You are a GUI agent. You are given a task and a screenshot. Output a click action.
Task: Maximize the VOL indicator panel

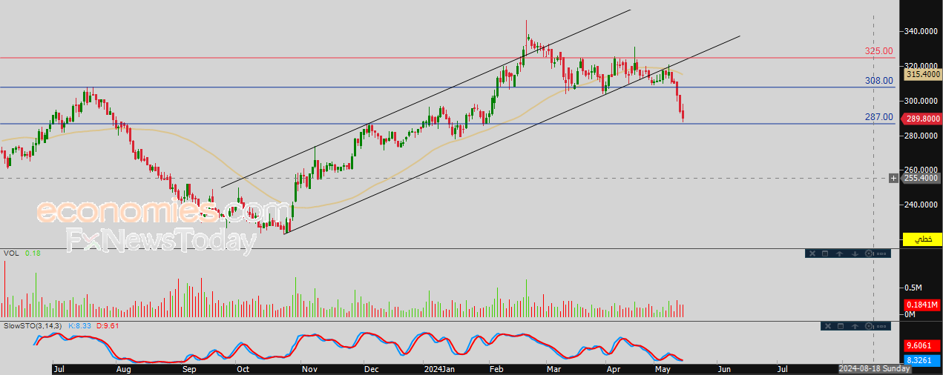point(825,253)
